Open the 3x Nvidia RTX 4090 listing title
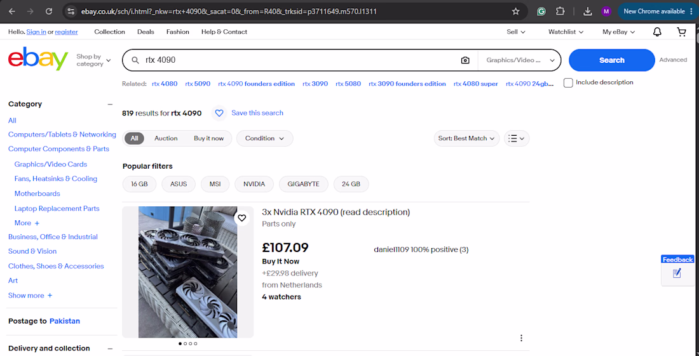The width and height of the screenshot is (699, 356). (336, 212)
